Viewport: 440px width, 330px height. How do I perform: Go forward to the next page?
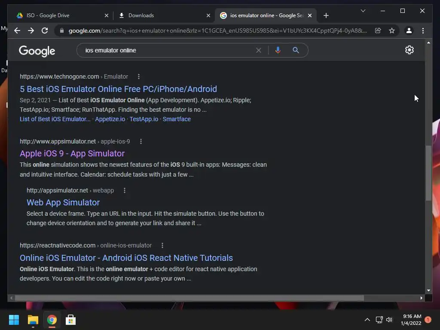31,31
